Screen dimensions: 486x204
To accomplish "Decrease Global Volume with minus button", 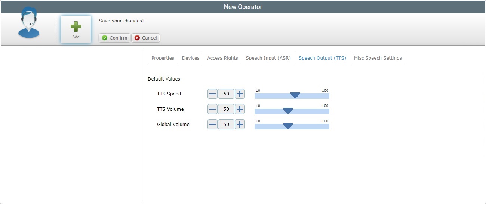I will (x=212, y=125).
